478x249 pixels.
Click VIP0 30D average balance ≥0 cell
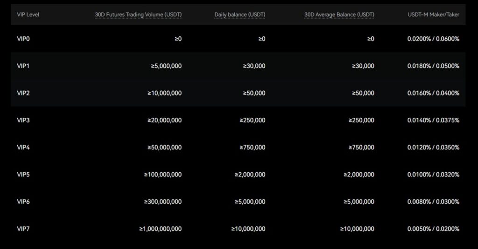click(x=371, y=39)
